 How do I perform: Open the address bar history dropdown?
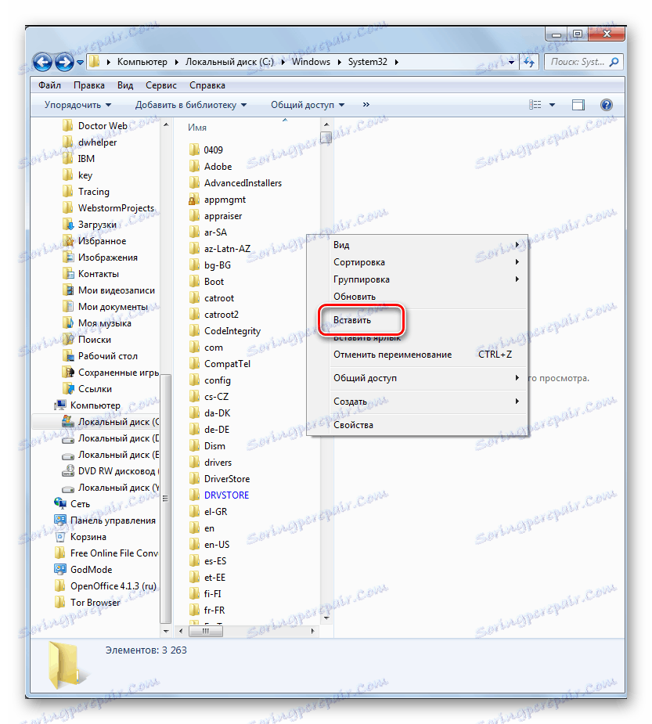pos(512,63)
